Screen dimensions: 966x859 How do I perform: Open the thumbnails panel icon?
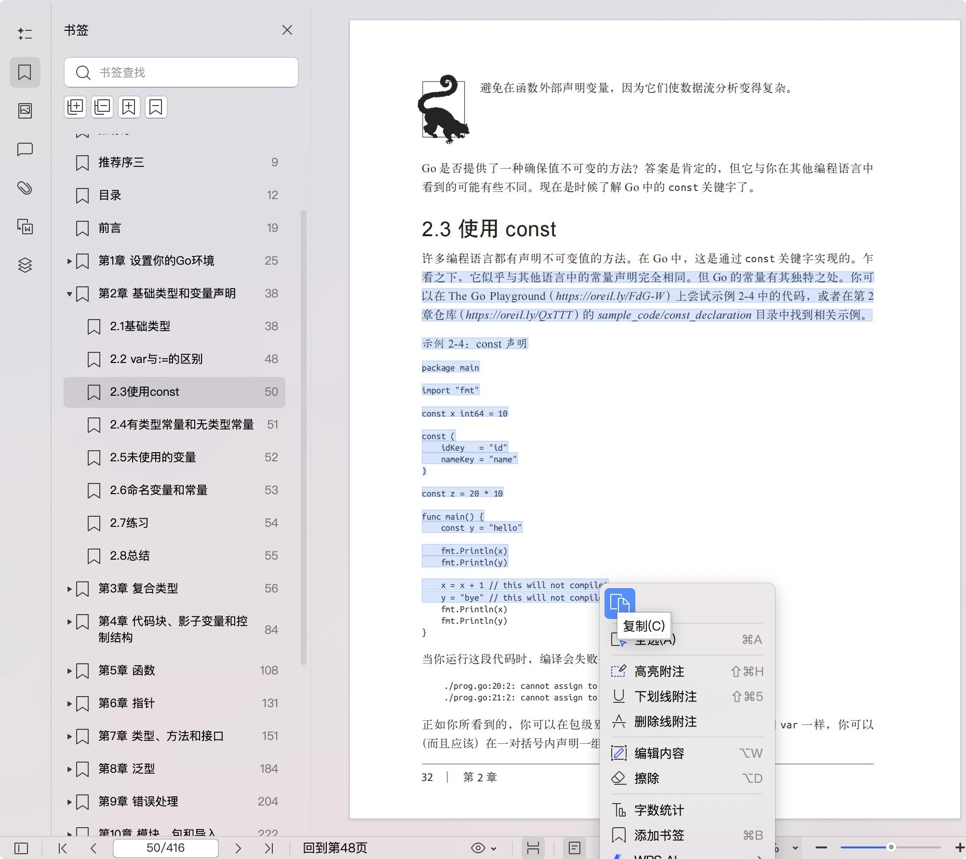click(x=25, y=111)
